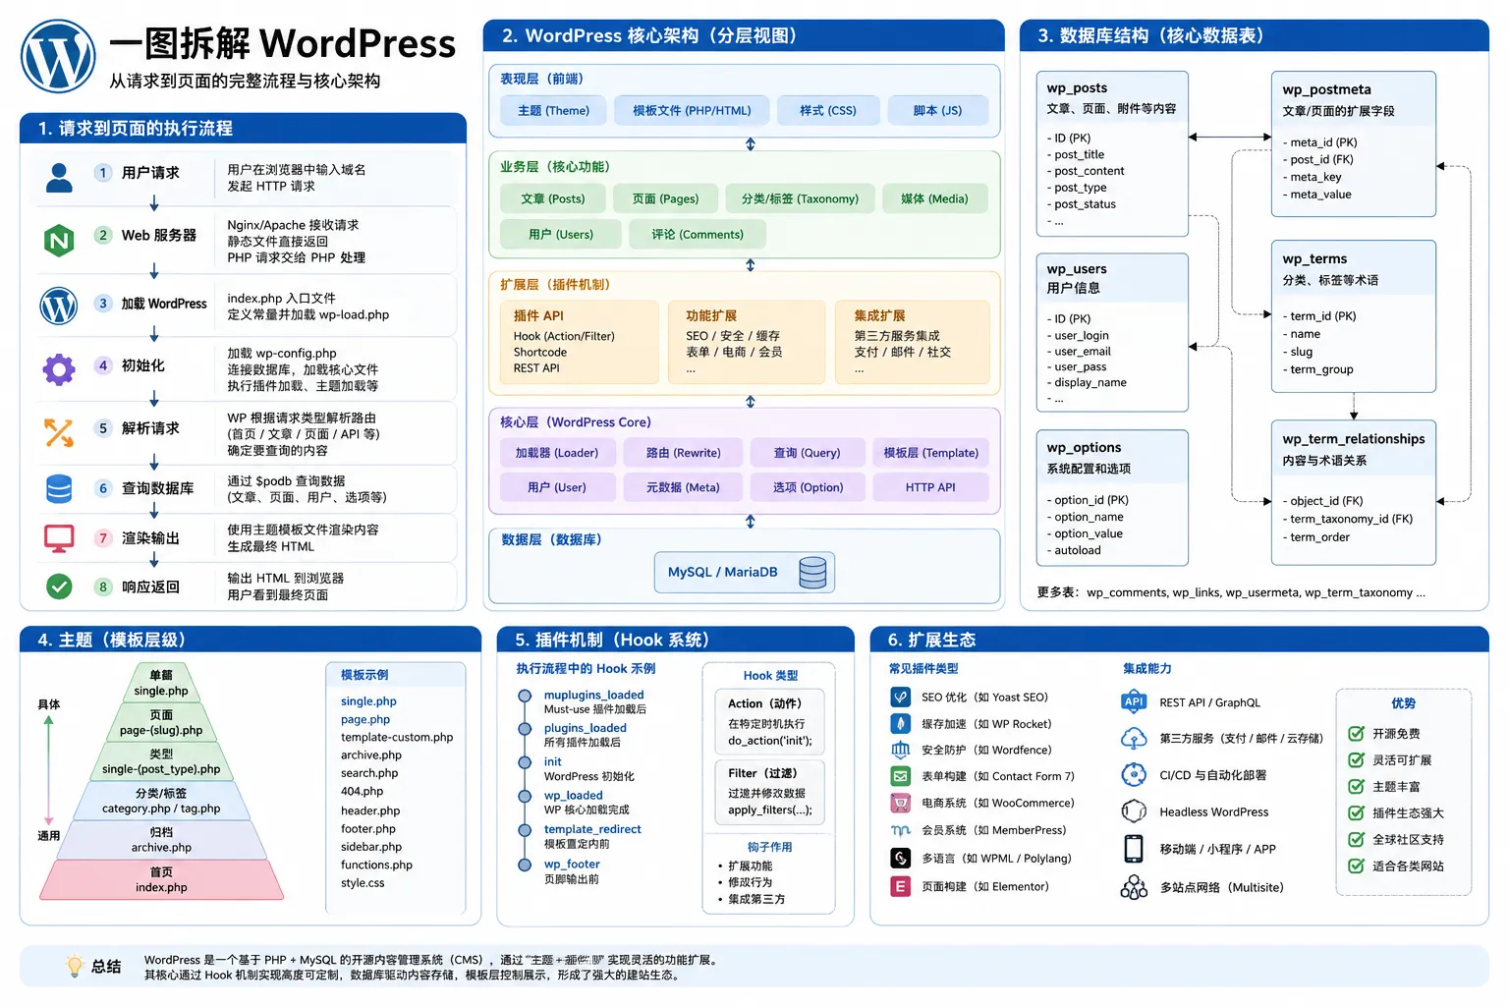Click the cloud icon beside 第三方服务
Screen dimensions: 1509x1006
point(1134,738)
